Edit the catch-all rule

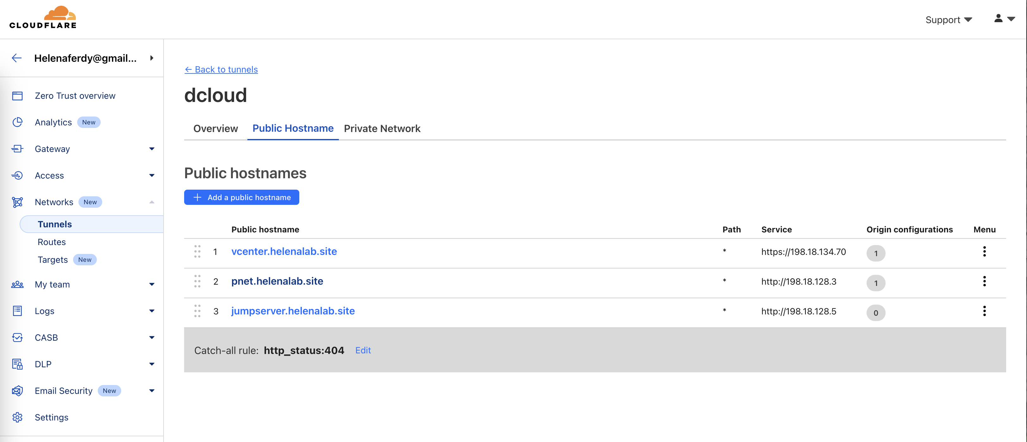click(363, 350)
